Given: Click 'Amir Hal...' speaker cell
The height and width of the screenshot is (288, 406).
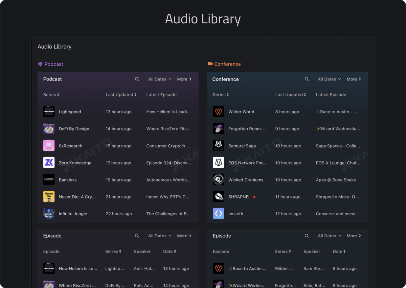Looking at the screenshot, I should click(x=144, y=269).
